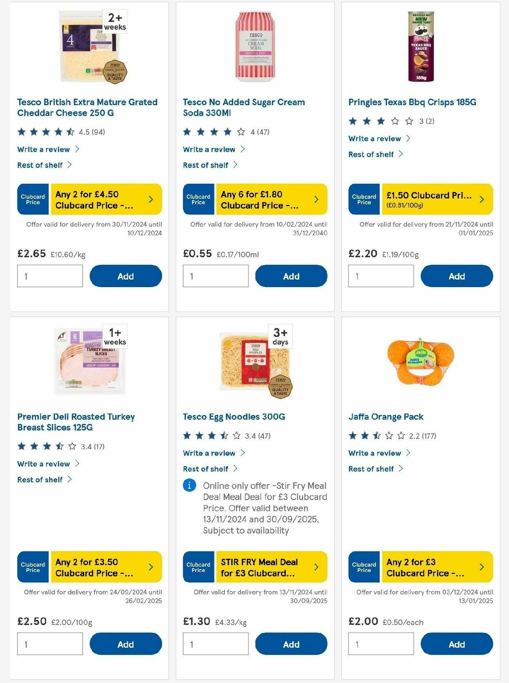509x683 pixels.
Task: Click the Clubcard Price logo on the Pringles offer
Action: click(364, 199)
